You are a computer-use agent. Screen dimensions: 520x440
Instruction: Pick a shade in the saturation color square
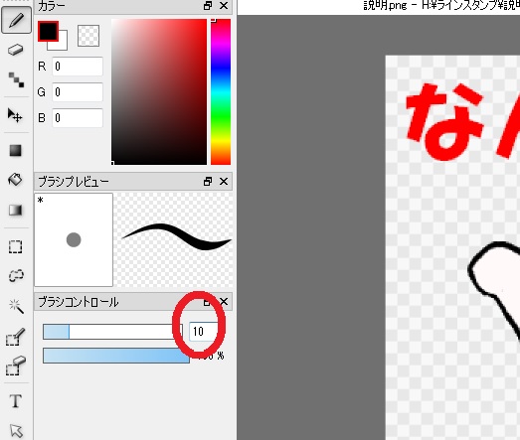coord(159,91)
